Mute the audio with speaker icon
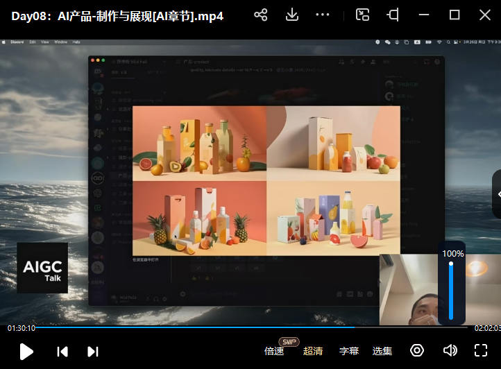The image size is (501, 369). tap(450, 350)
